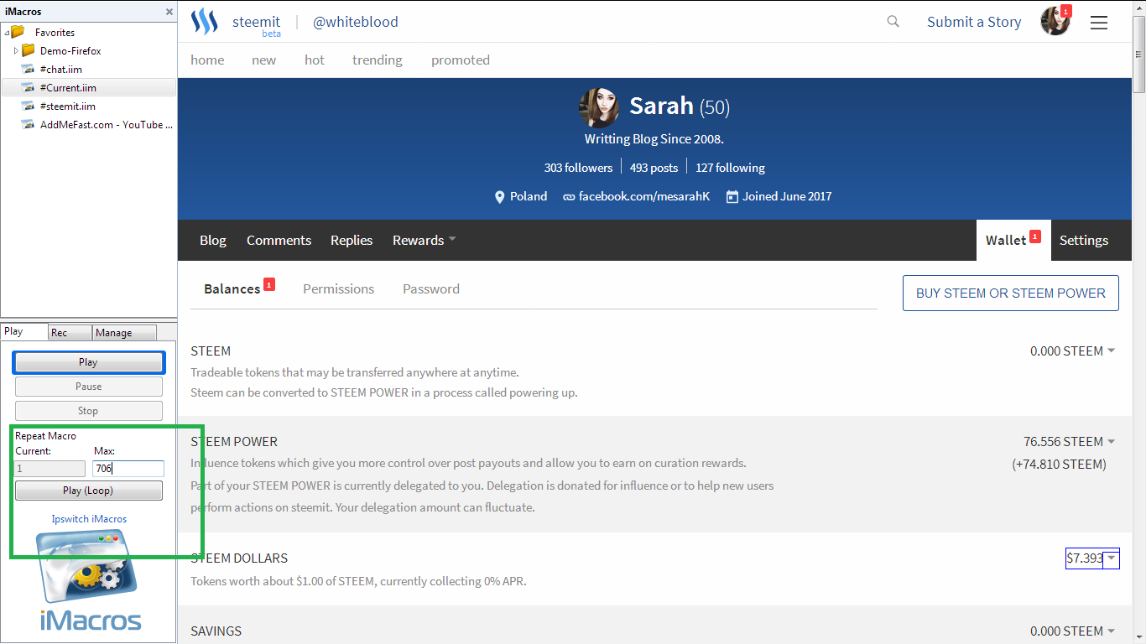The width and height of the screenshot is (1146, 644).
Task: Open the $7.393 Steem Dollars dropdown
Action: click(x=1112, y=558)
